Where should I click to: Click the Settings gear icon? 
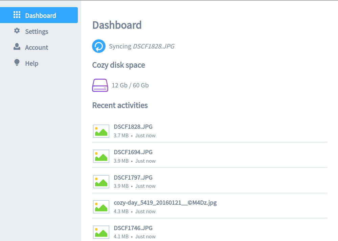coord(17,31)
